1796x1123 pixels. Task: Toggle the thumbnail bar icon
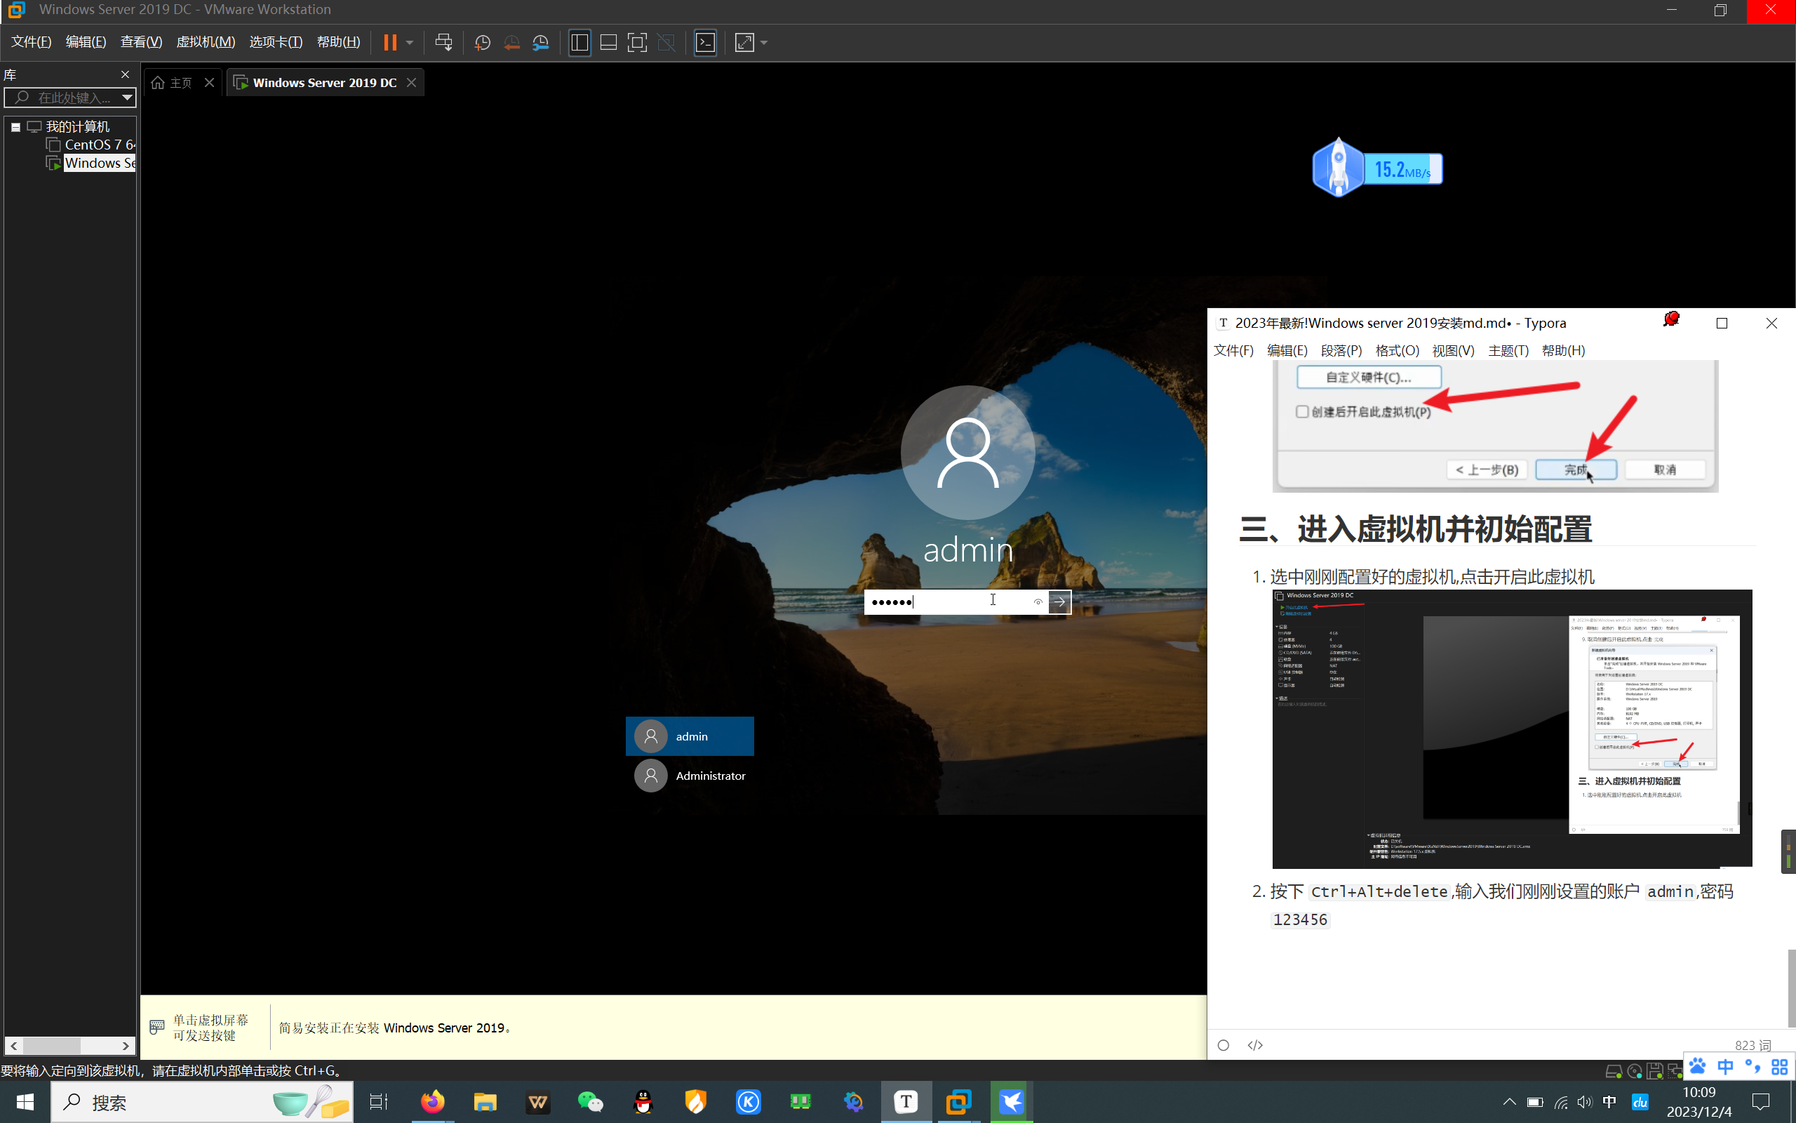pyautogui.click(x=608, y=42)
